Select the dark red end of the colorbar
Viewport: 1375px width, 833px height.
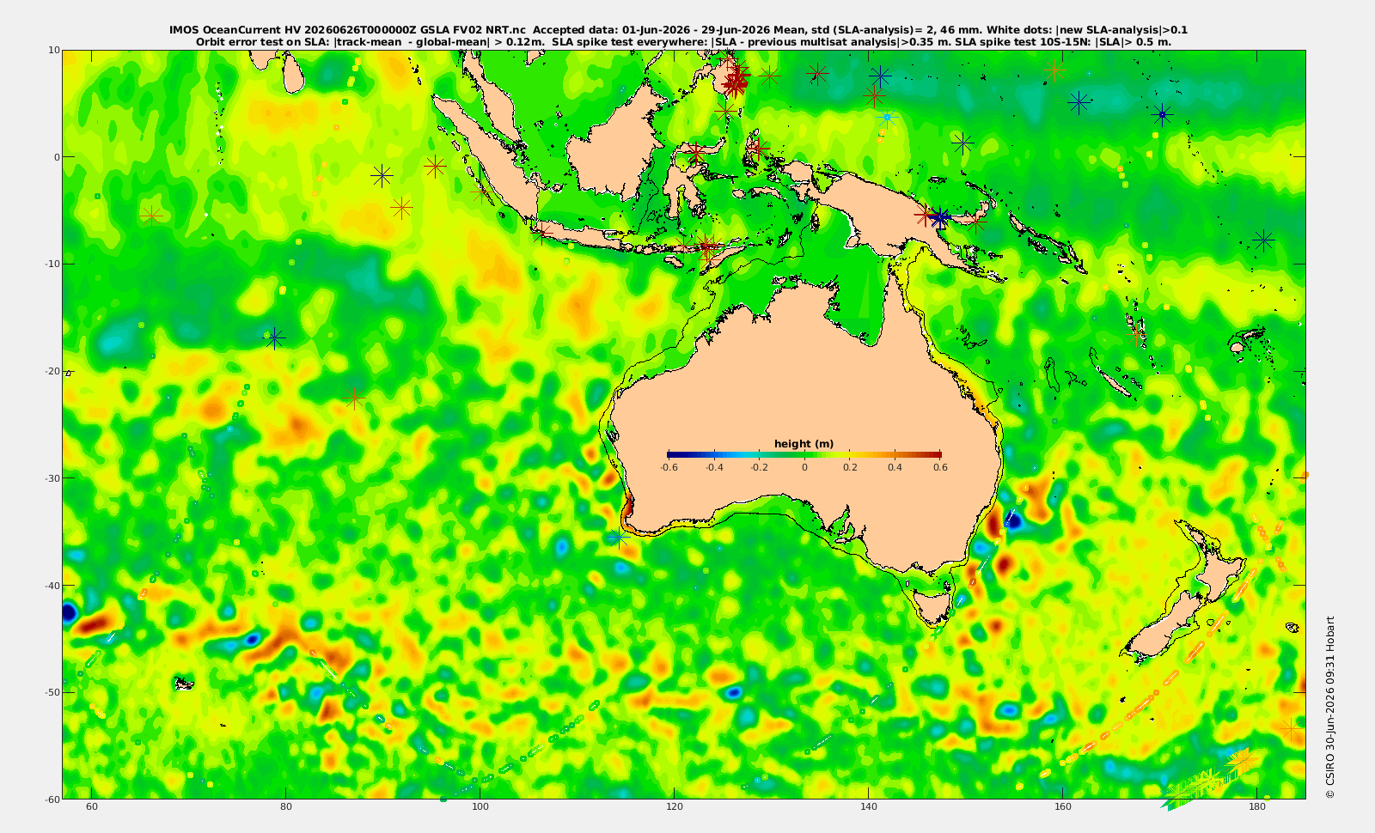pyautogui.click(x=935, y=455)
